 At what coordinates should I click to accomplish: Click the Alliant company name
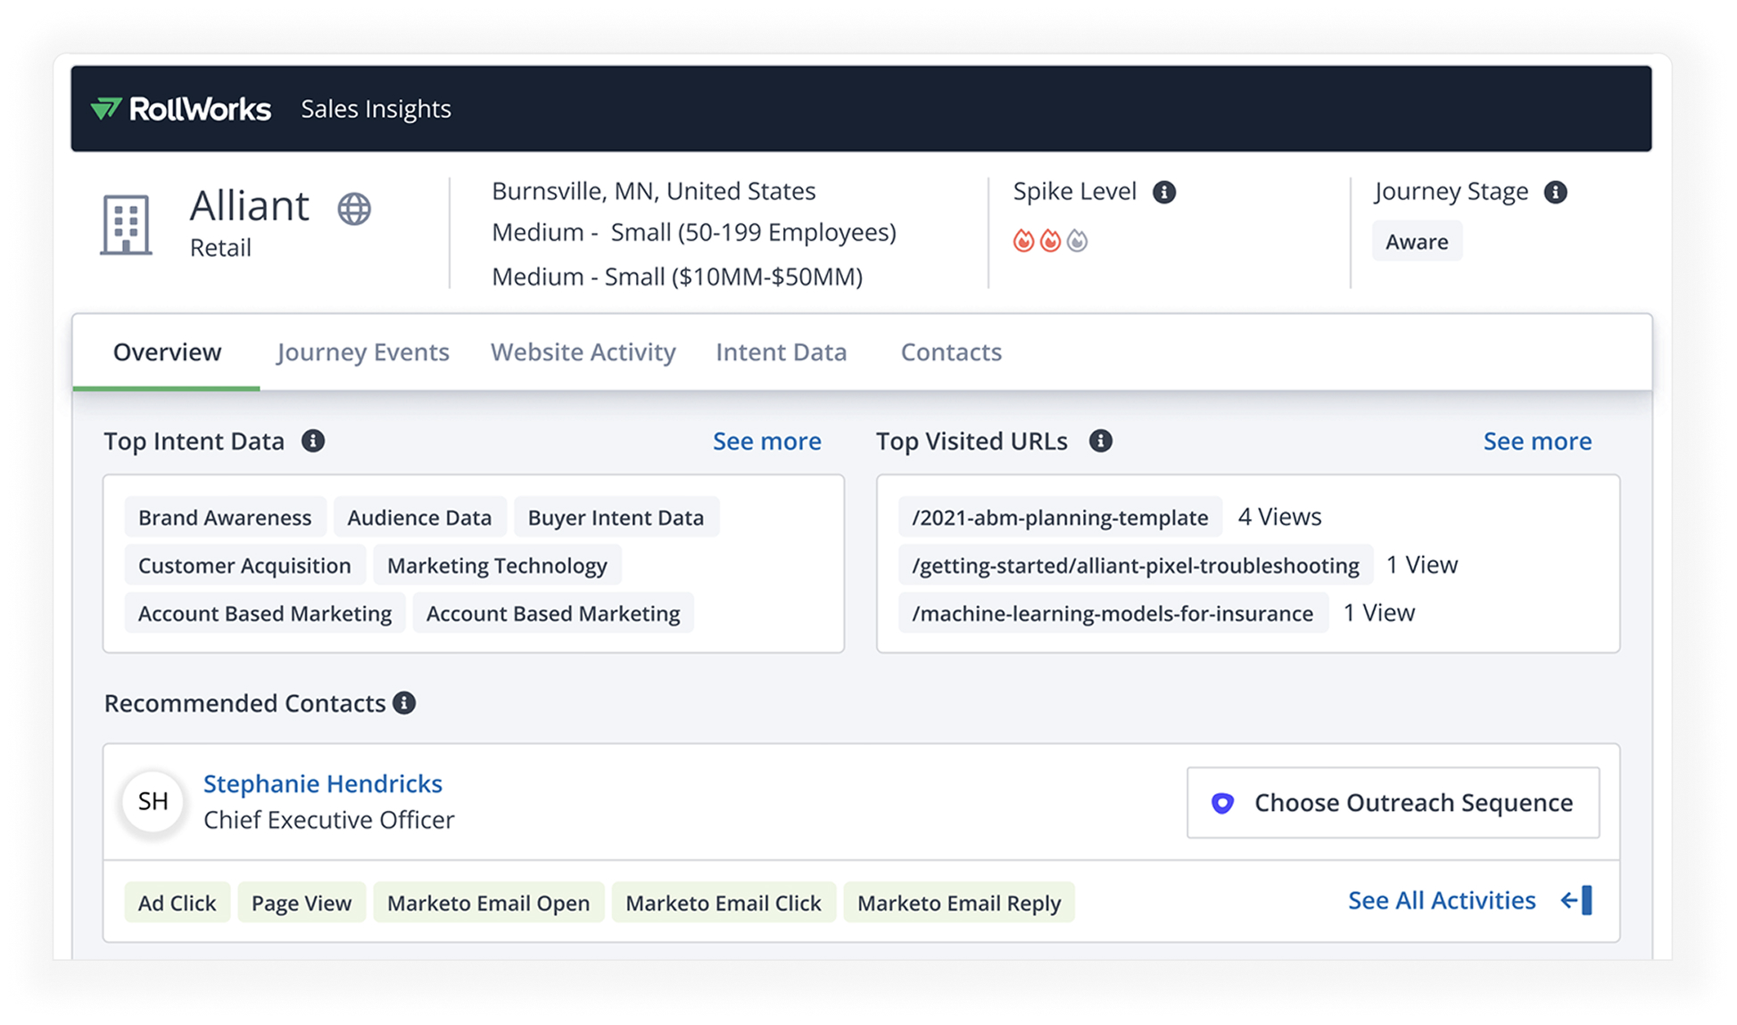249,206
